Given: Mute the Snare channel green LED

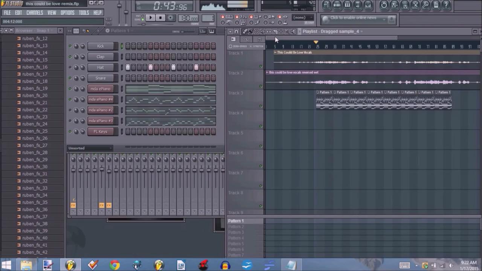Looking at the screenshot, I should pyautogui.click(x=70, y=78).
